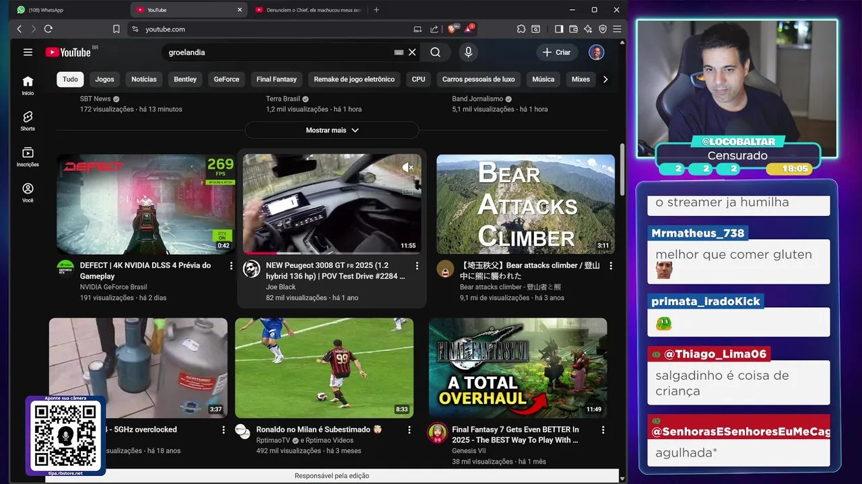Image resolution: width=862 pixels, height=484 pixels.
Task: Open the account avatar menu
Action: coord(596,52)
